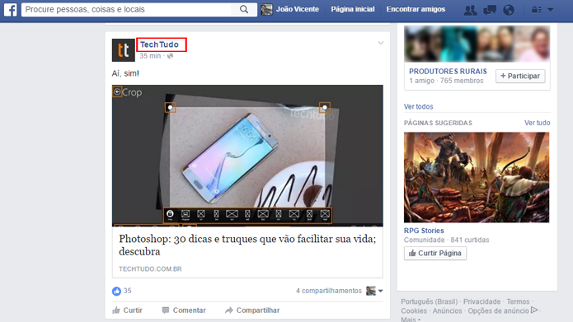Click Ver tudo suggested pages link

[x=538, y=123]
